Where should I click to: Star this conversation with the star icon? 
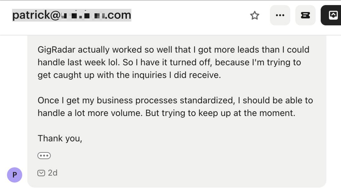pos(254,15)
